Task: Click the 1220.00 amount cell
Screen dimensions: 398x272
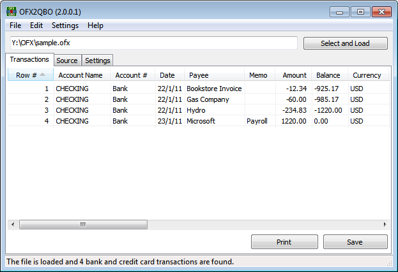Action: [x=293, y=121]
